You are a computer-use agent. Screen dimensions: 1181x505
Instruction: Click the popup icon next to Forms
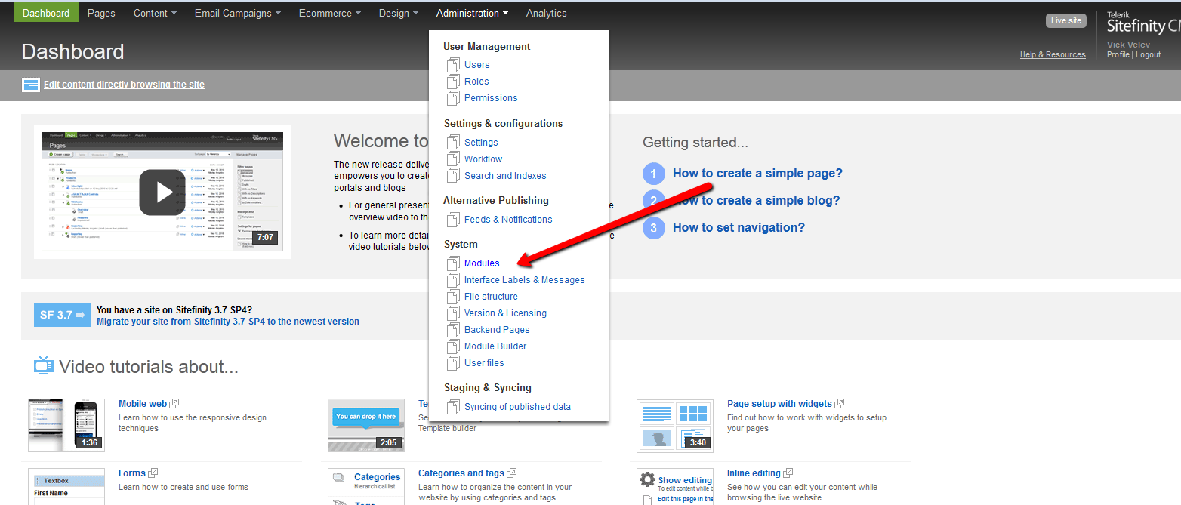[x=153, y=473]
